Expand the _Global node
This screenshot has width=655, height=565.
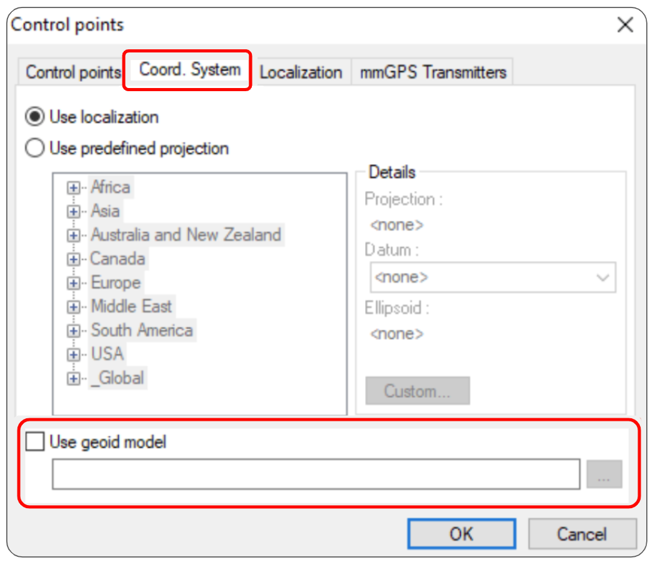pyautogui.click(x=74, y=378)
